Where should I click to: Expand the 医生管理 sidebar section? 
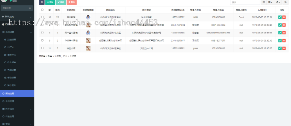point(17,109)
